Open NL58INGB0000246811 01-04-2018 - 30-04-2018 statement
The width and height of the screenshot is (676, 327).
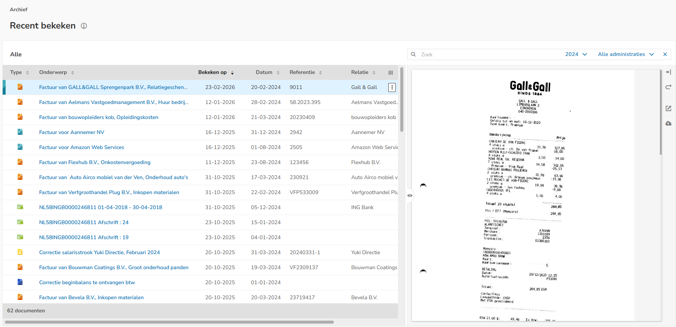pos(101,208)
